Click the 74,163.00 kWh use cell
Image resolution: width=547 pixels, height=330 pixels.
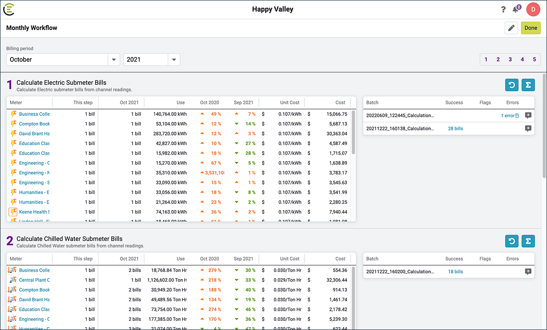[x=171, y=212]
